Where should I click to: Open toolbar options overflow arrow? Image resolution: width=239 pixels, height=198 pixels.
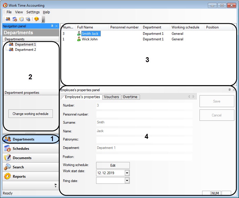(43, 20)
